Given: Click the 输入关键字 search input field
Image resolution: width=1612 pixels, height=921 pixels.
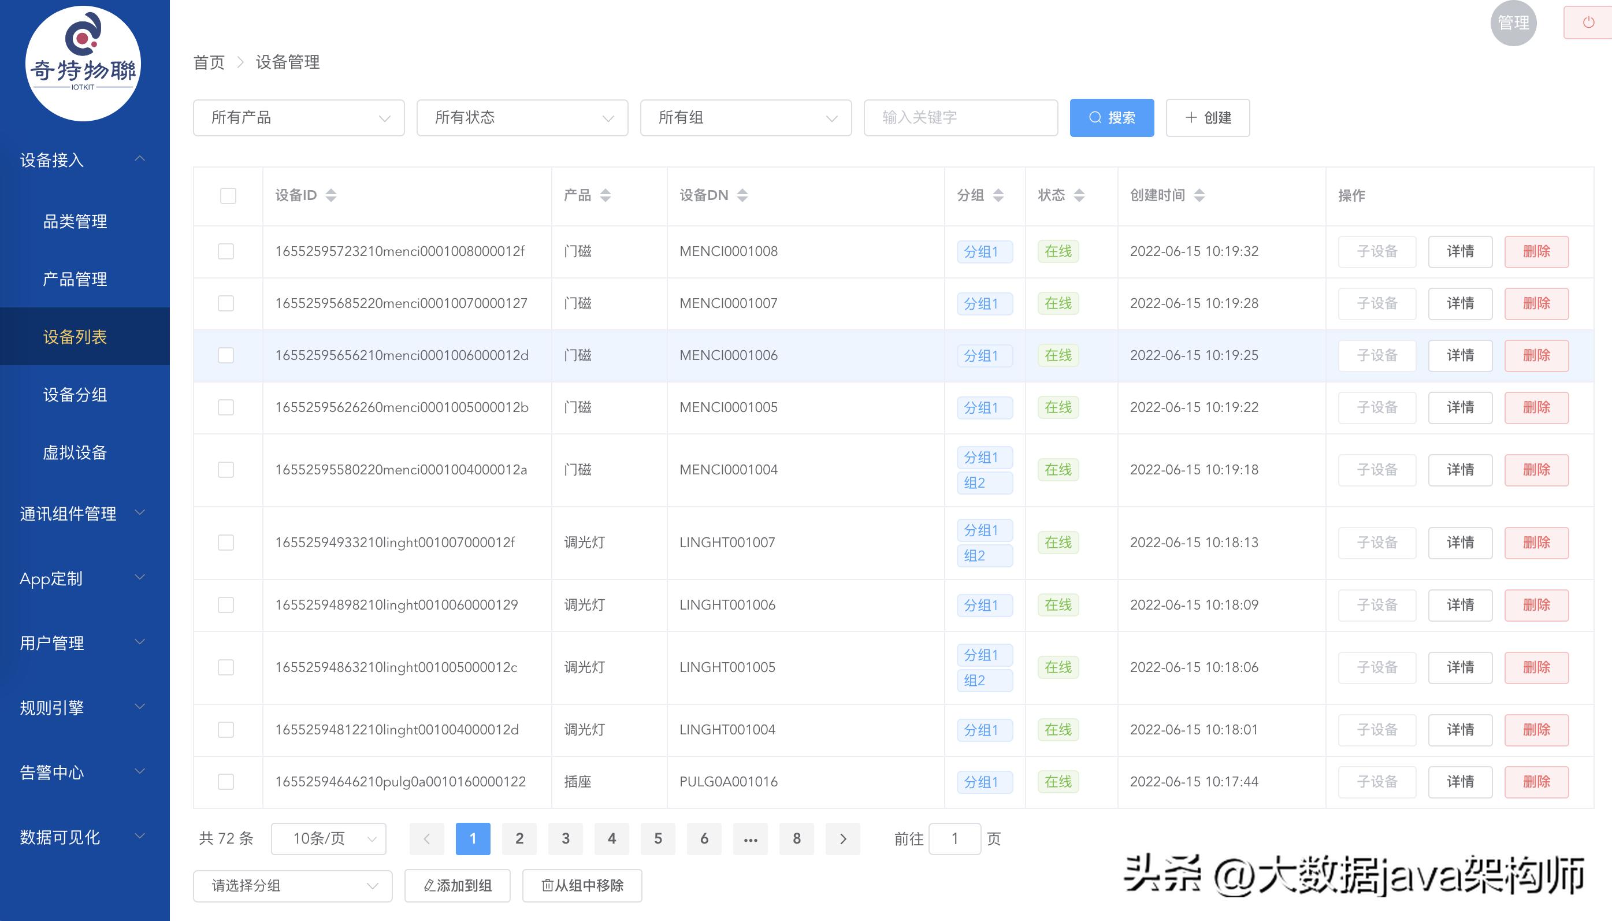Looking at the screenshot, I should tap(960, 117).
